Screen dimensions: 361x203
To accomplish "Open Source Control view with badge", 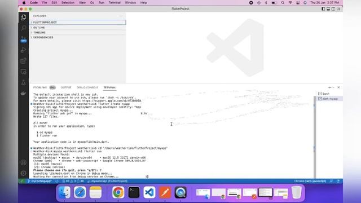I will [x=23, y=39].
